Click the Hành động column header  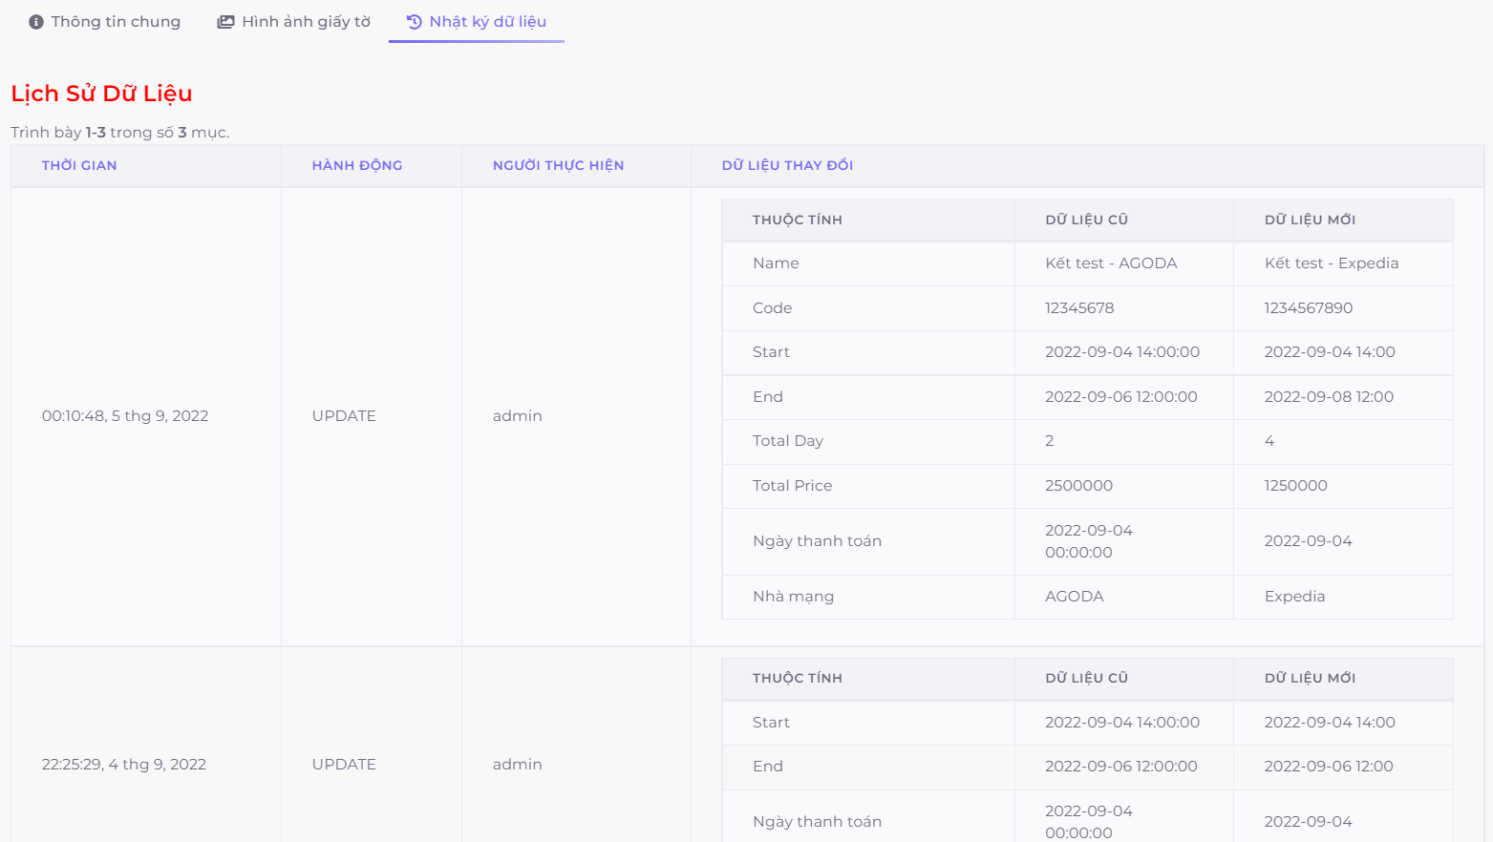[x=356, y=165]
